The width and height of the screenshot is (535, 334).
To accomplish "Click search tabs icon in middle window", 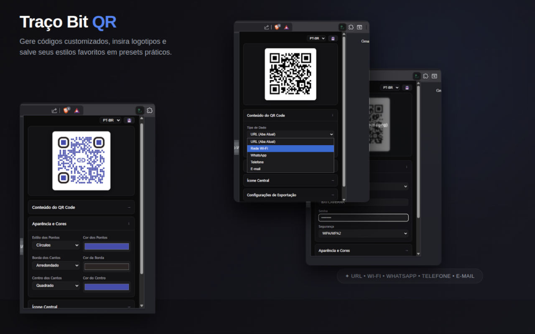I will (359, 27).
